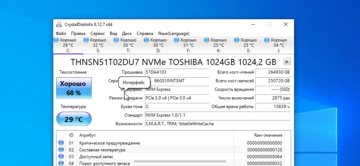Open the Справка menu

(145, 33)
